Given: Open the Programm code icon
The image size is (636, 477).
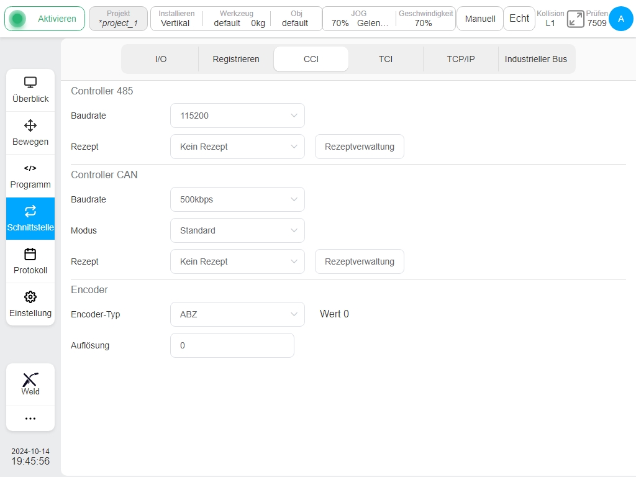Looking at the screenshot, I should point(30,168).
